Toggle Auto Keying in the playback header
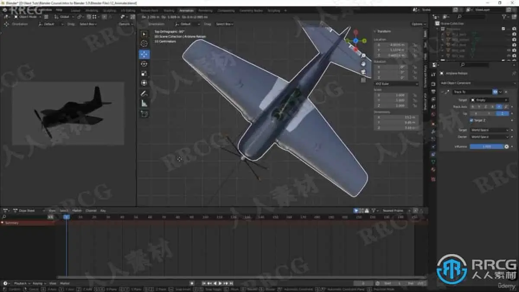The width and height of the screenshot is (519, 292). pyautogui.click(x=192, y=283)
